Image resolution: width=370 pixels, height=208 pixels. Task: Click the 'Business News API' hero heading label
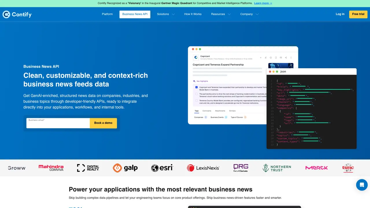coord(41,66)
